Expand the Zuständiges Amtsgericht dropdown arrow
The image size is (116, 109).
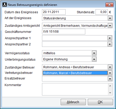110,25
